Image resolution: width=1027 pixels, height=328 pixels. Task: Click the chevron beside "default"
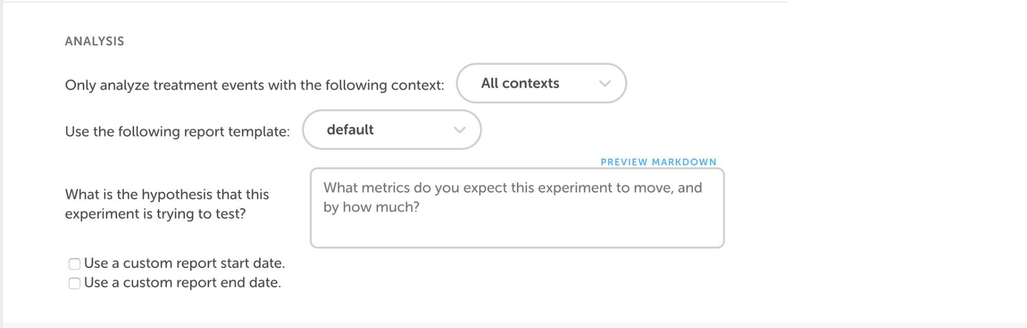460,130
